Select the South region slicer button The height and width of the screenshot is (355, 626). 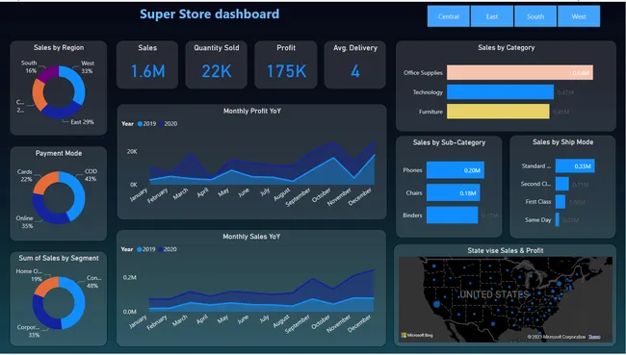coord(535,16)
